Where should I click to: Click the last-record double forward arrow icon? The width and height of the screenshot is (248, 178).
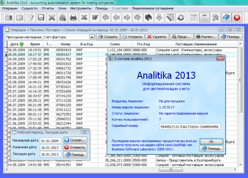(x=138, y=18)
